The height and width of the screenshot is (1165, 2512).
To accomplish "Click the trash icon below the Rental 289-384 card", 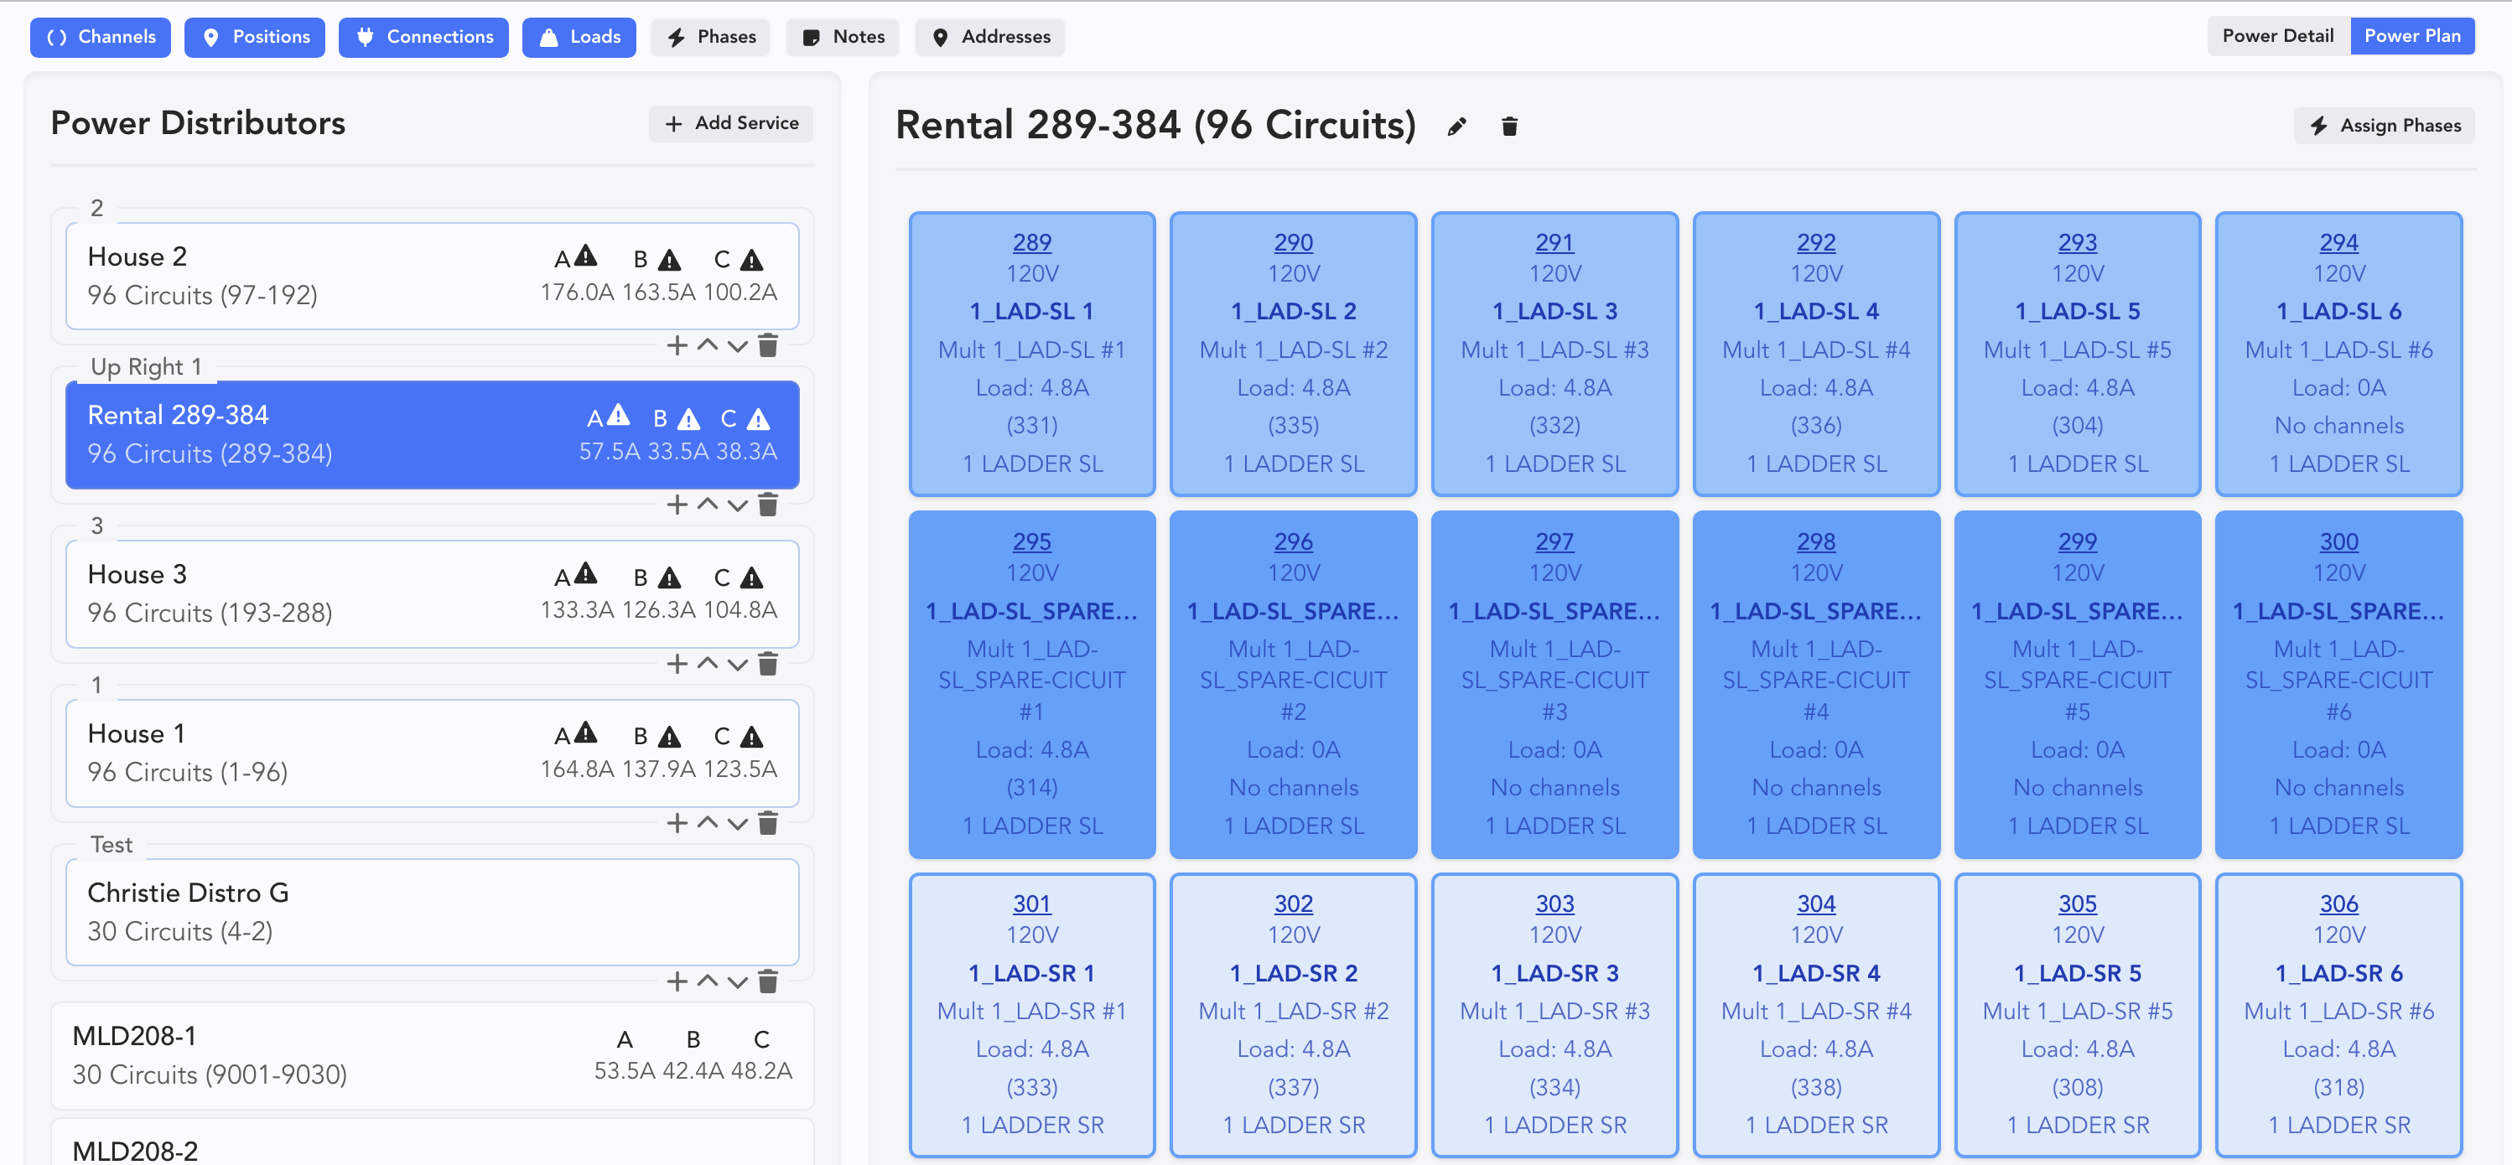I will click(768, 505).
